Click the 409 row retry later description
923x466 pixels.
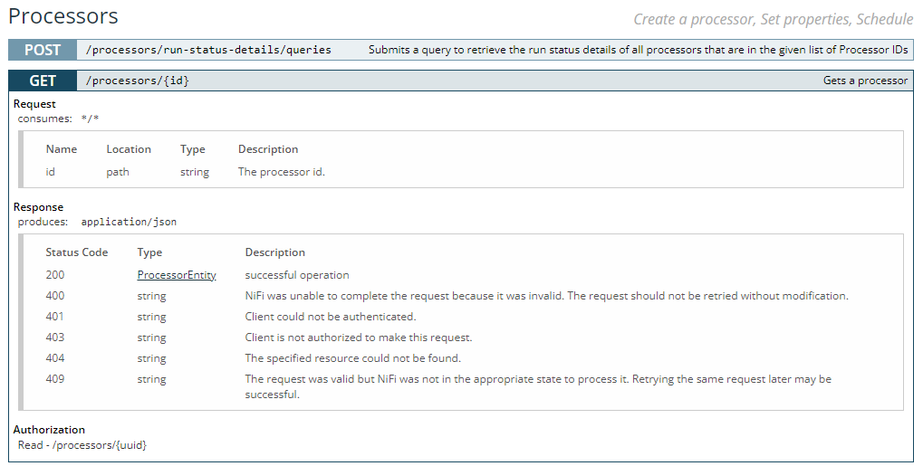point(538,386)
